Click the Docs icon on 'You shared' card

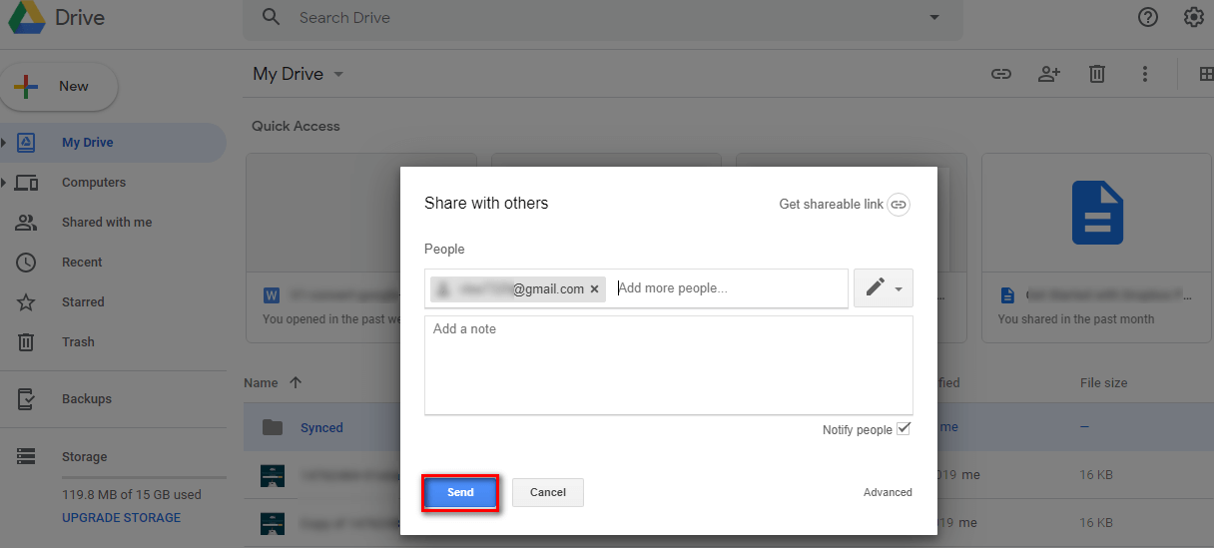(x=1007, y=295)
